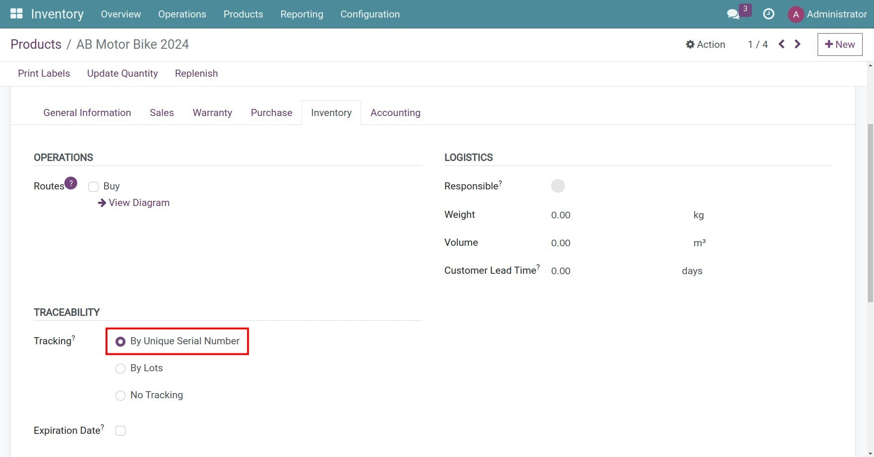The height and width of the screenshot is (457, 874).
Task: Click Print Labels button
Action: click(x=44, y=73)
